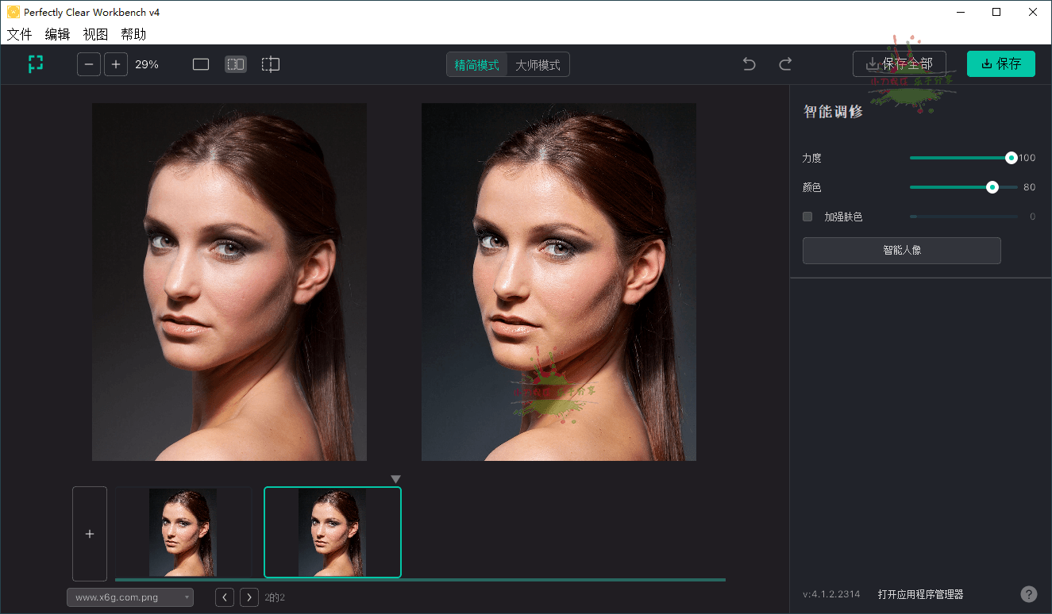Enable split compare view icon
1052x614 pixels.
tap(271, 64)
